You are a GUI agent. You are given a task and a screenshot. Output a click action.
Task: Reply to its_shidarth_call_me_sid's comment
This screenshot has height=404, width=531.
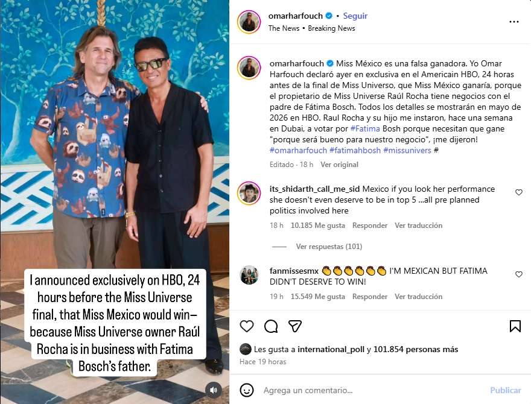370,226
